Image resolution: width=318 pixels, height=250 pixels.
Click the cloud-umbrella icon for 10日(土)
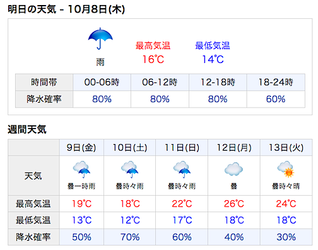point(129,169)
